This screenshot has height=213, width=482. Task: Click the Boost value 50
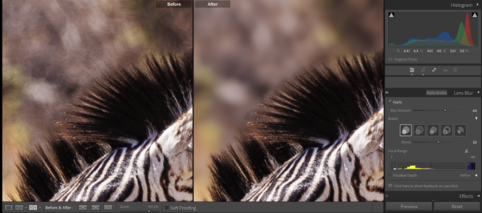pyautogui.click(x=475, y=142)
